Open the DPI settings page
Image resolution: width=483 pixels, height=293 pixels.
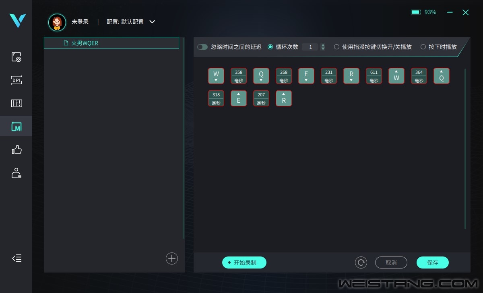click(x=16, y=80)
